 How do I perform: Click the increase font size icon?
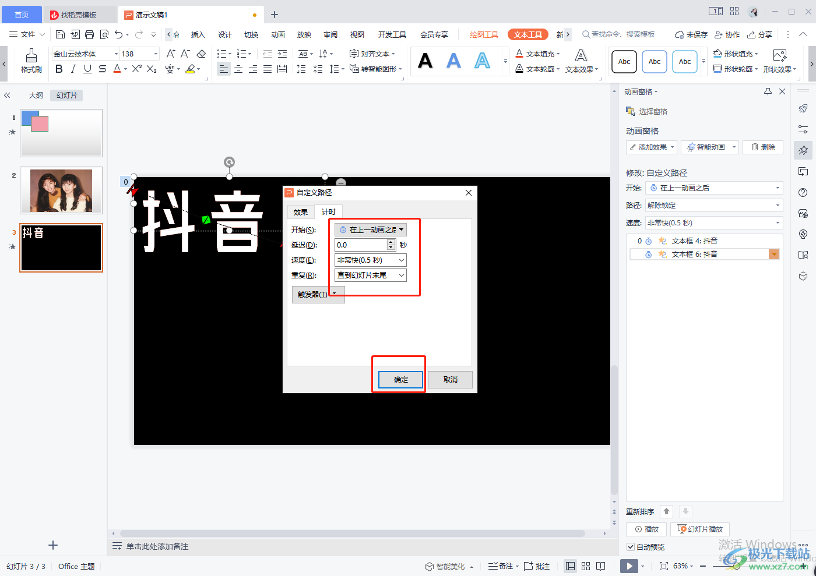171,54
